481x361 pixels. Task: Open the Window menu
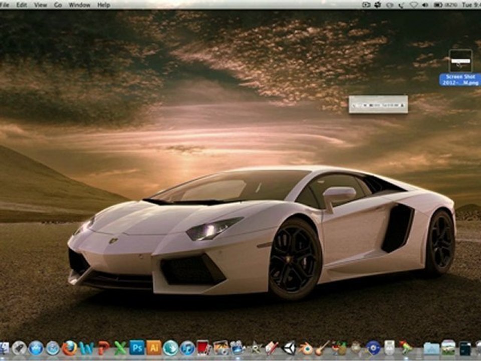pyautogui.click(x=80, y=5)
